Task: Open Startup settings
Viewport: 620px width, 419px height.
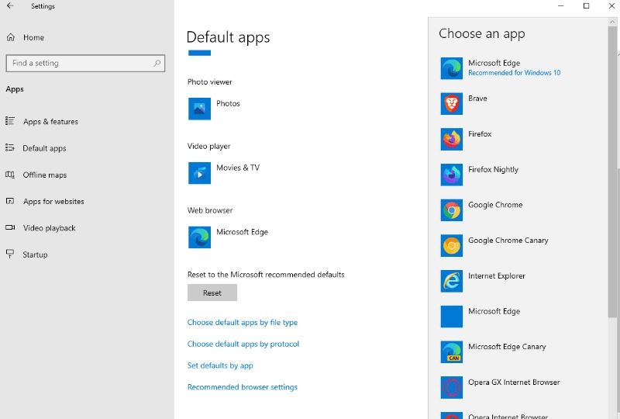Action: click(35, 255)
